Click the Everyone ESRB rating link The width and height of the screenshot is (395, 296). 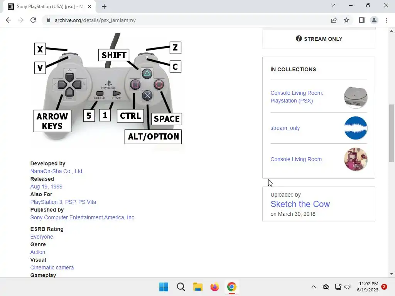tap(42, 237)
